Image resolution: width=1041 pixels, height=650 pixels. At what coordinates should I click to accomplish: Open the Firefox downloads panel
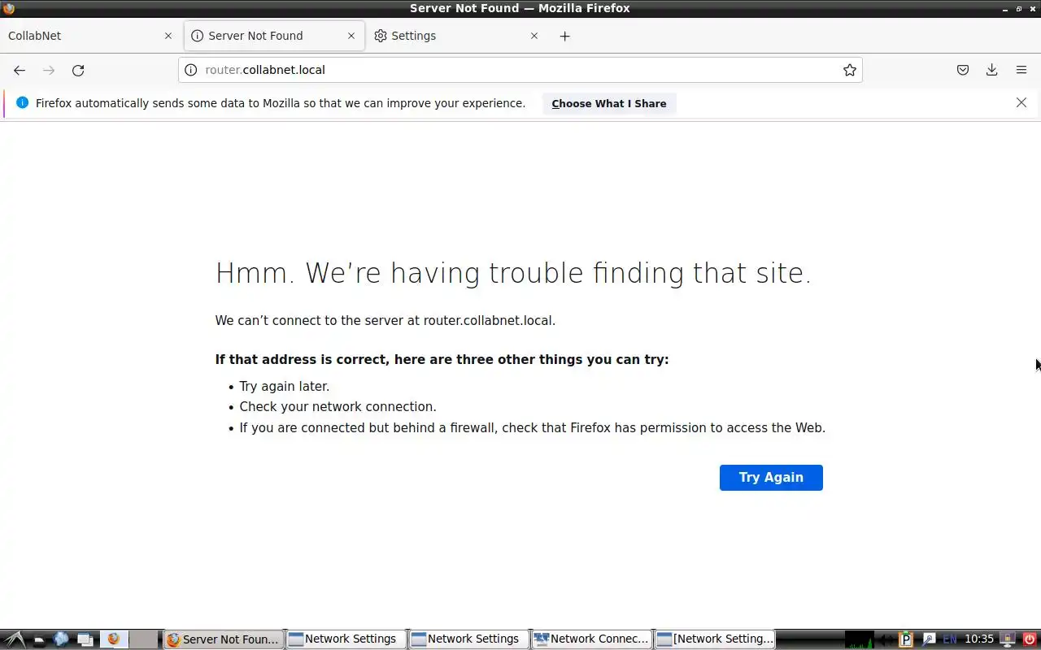click(x=992, y=70)
